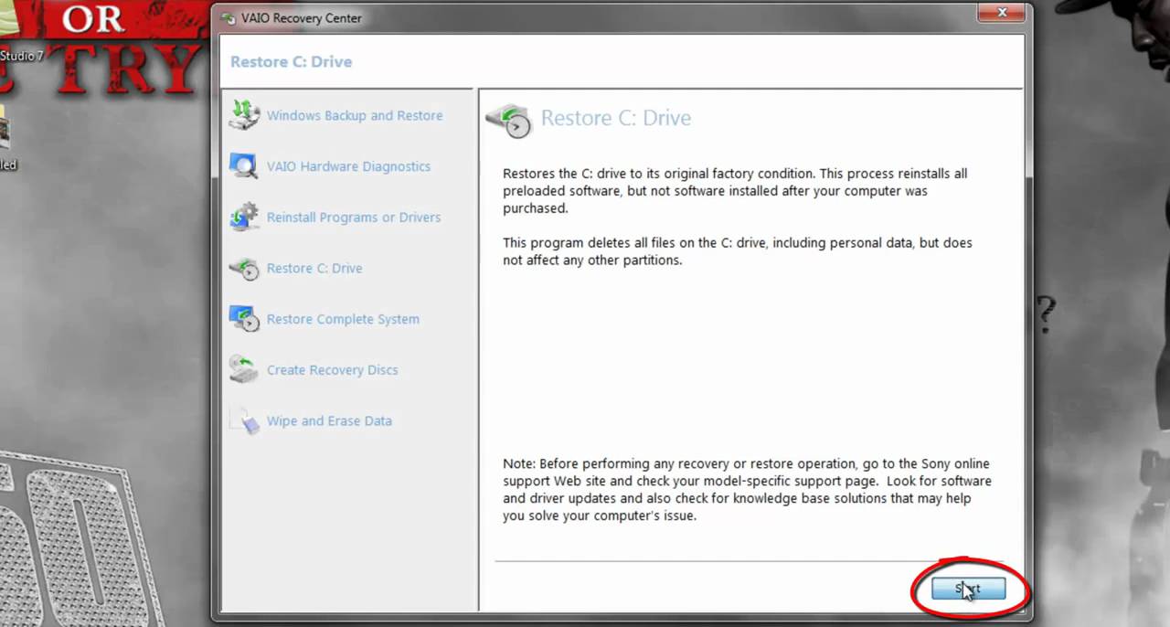Click the Create Recovery Discs icon
The image size is (1170, 627).
(x=244, y=370)
